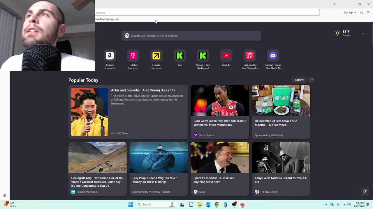The height and width of the screenshot is (209, 373).
Task: Click the Sign in button
Action: tap(350, 12)
